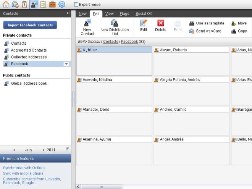Click the horizontal scrollbar at bottom

tap(102, 187)
